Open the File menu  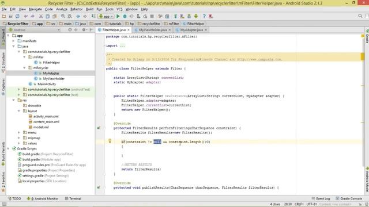click(x=4, y=9)
